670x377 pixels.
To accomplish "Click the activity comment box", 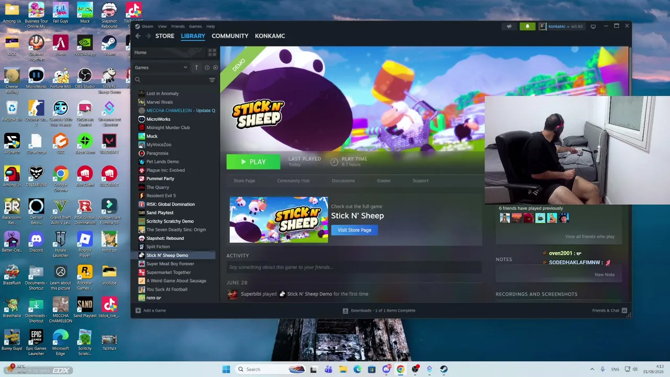I will (354, 267).
